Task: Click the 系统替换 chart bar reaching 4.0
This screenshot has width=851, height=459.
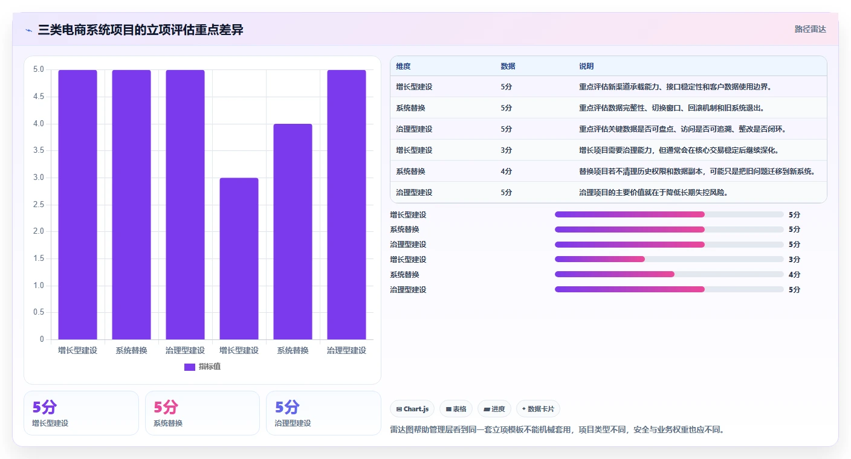Action: tap(293, 231)
